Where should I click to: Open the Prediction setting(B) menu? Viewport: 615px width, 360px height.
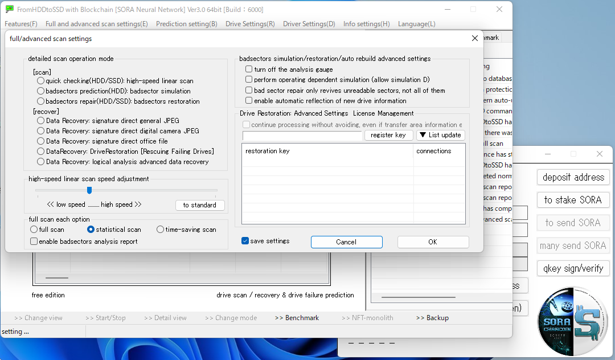187,24
